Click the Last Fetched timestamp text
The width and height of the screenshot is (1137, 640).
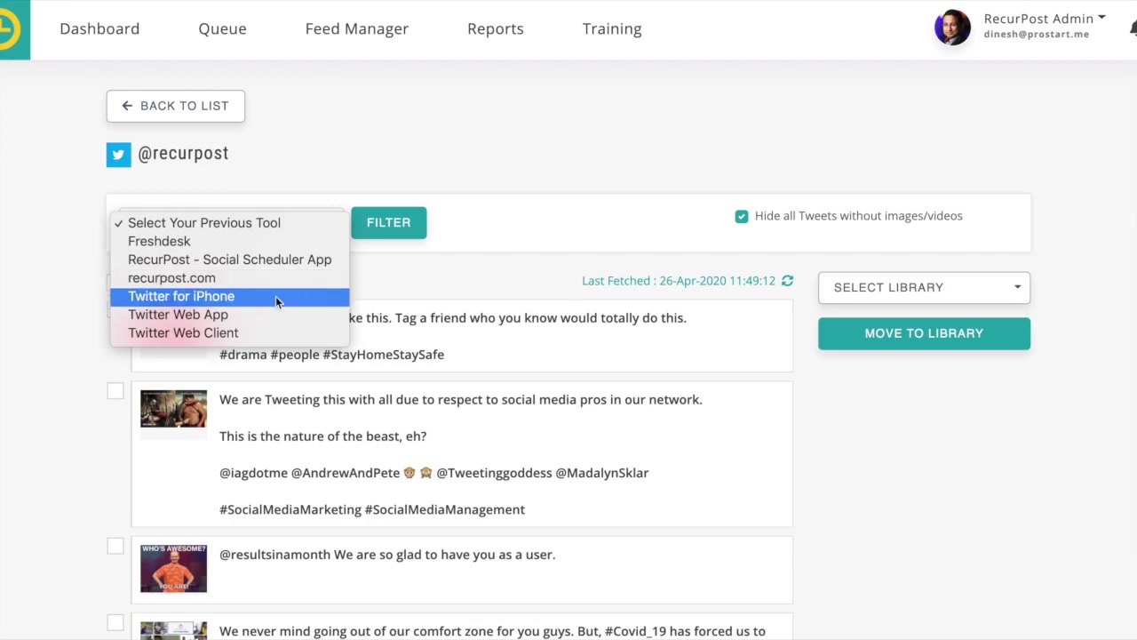pyautogui.click(x=679, y=281)
